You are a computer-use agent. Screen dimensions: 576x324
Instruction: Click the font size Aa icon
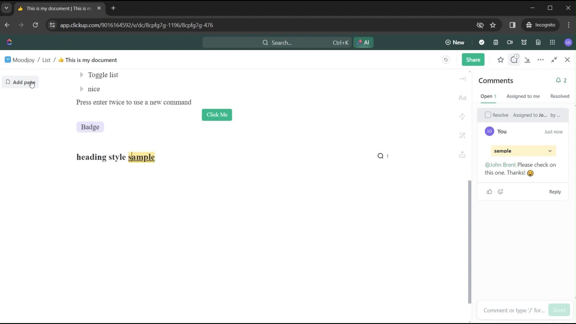(x=463, y=97)
